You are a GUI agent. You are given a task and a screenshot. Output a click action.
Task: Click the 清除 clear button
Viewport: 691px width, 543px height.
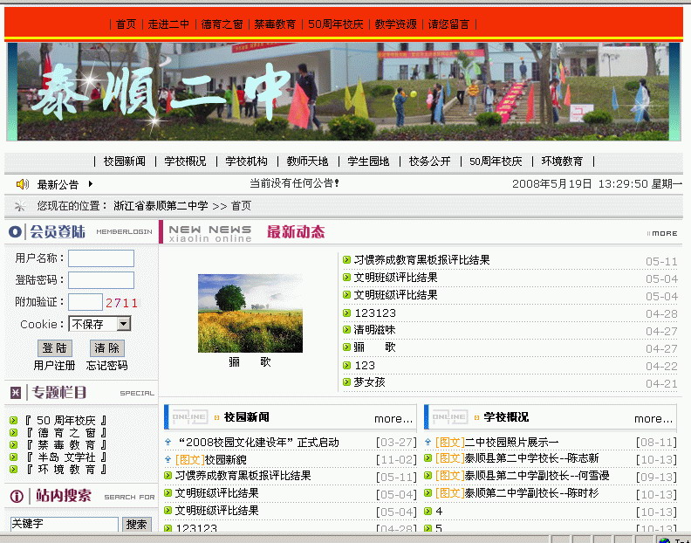tap(107, 348)
